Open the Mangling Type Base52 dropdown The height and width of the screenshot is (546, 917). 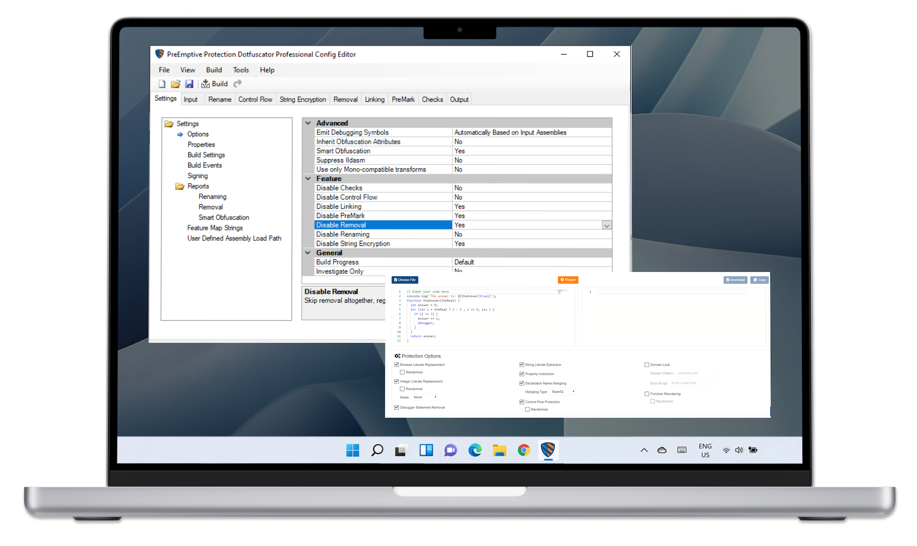pos(563,391)
